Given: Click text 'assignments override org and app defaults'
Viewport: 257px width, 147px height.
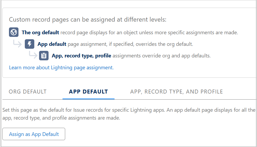Looking at the screenshot, I should 161,56.
